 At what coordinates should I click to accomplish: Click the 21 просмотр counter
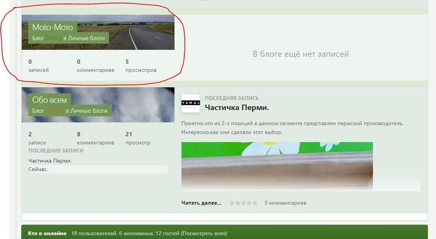point(138,138)
